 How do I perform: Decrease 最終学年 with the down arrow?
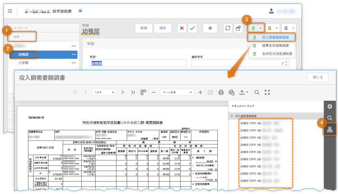(286, 65)
